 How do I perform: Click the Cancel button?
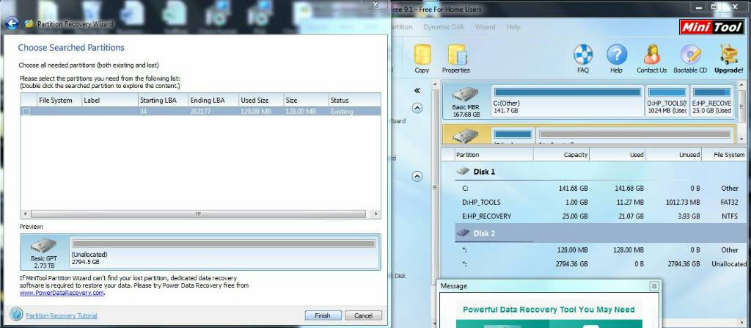click(x=363, y=316)
